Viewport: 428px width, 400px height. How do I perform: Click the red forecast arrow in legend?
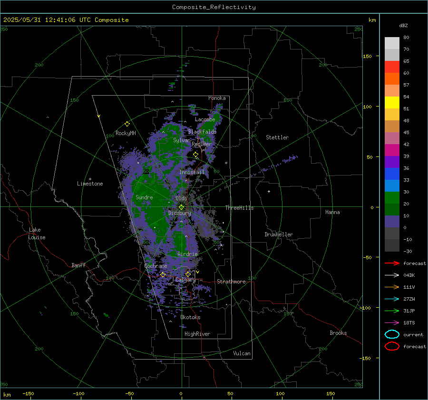point(392,263)
